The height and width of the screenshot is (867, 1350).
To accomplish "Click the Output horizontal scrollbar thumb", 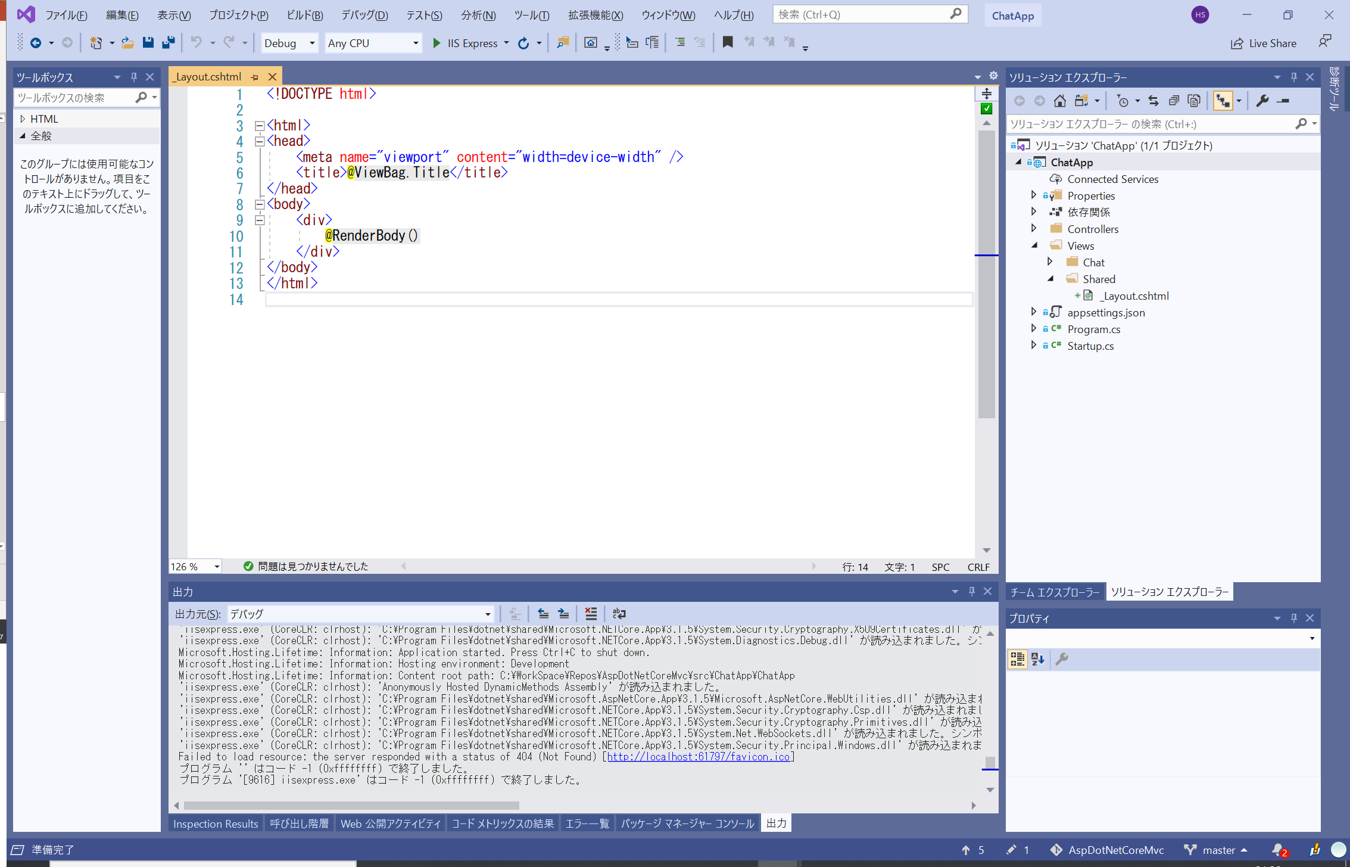I will click(351, 806).
